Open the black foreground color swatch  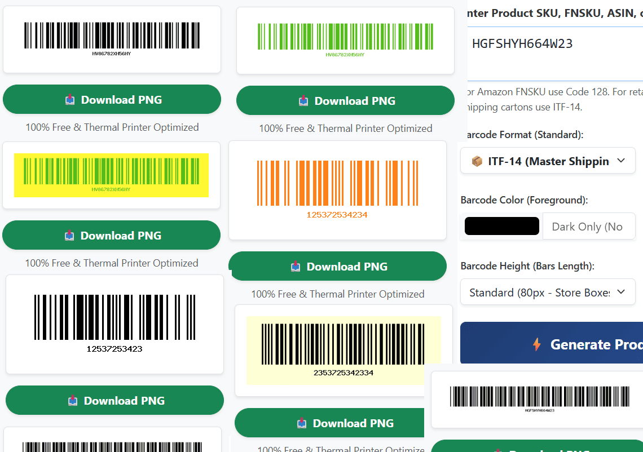tap(502, 226)
